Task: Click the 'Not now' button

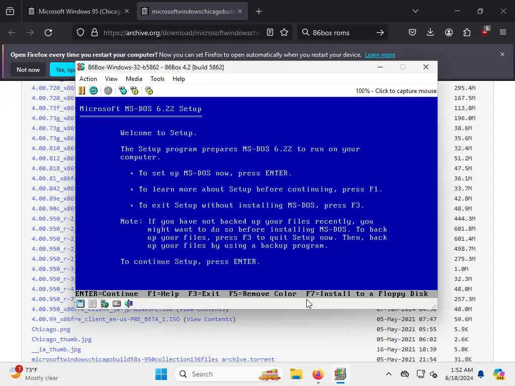Action: (28, 69)
